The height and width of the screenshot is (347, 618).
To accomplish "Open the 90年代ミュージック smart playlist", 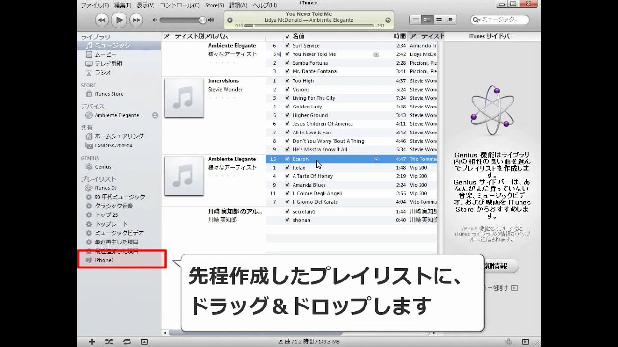I will pyautogui.click(x=119, y=197).
